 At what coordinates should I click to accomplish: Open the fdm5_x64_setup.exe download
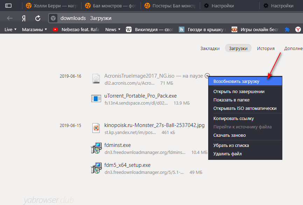[x=127, y=165]
